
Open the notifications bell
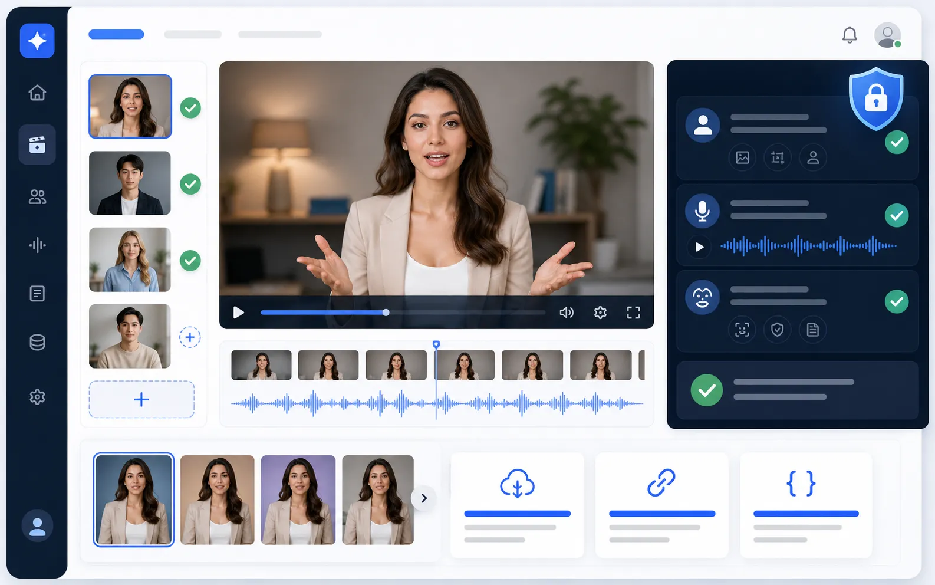coord(850,35)
